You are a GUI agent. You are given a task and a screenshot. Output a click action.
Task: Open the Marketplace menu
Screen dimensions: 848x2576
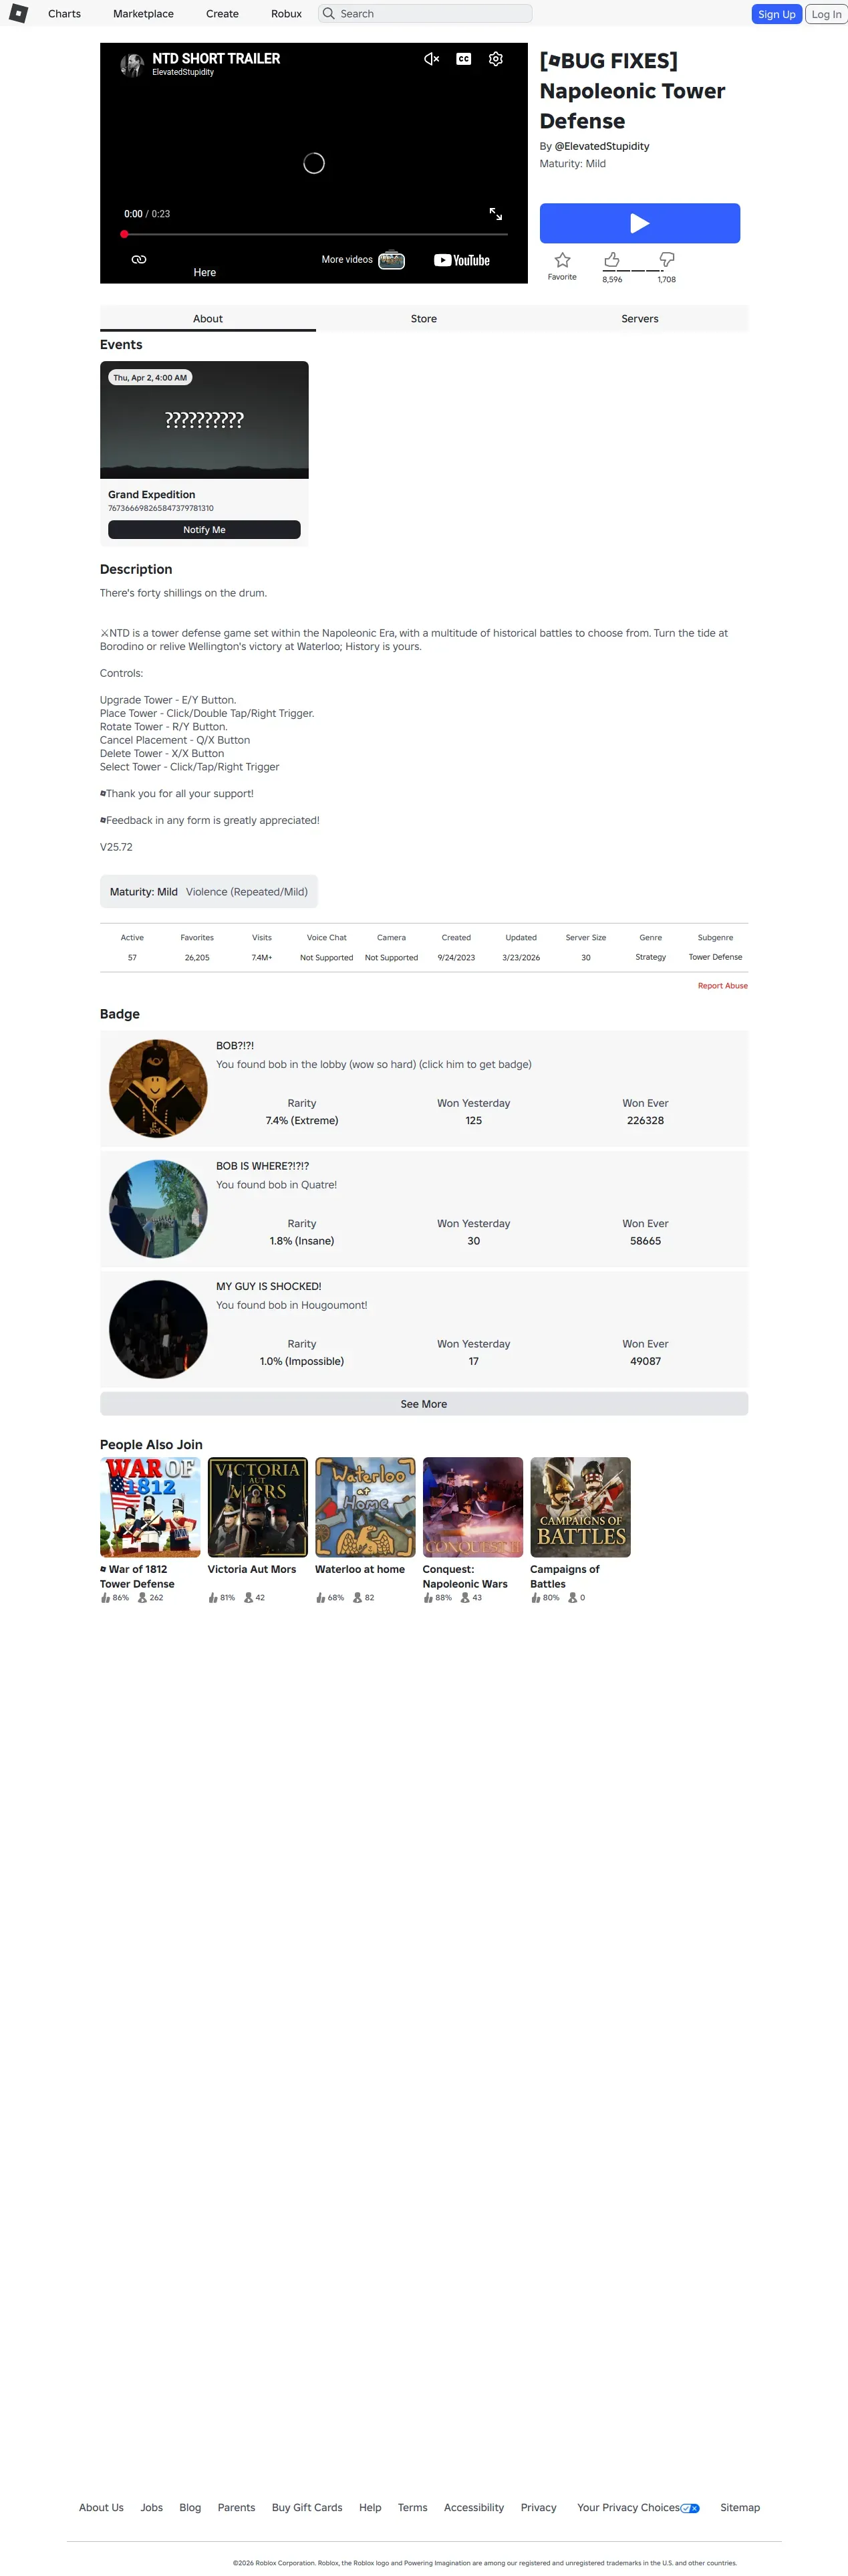(x=143, y=14)
